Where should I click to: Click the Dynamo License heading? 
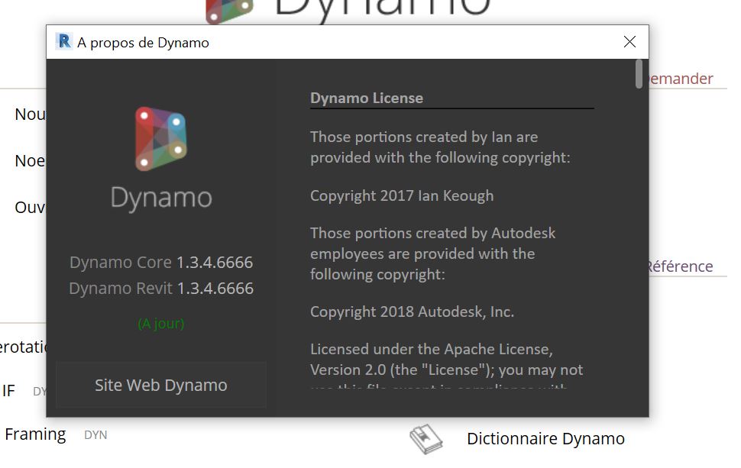point(367,98)
